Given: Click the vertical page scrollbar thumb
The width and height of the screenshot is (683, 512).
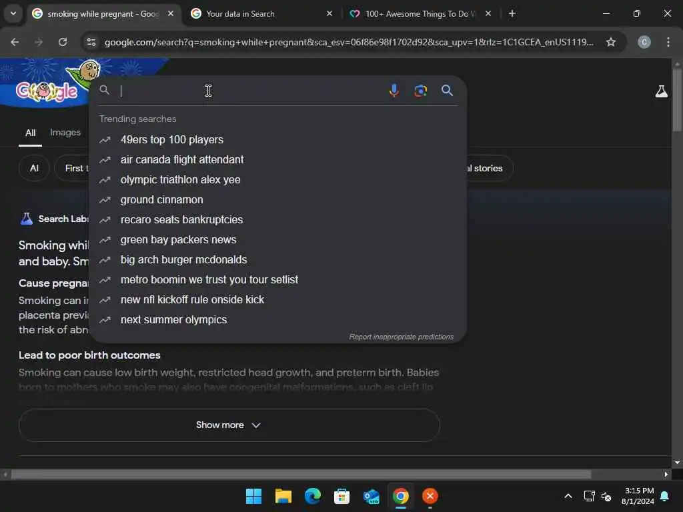Looking at the screenshot, I should point(676,100).
